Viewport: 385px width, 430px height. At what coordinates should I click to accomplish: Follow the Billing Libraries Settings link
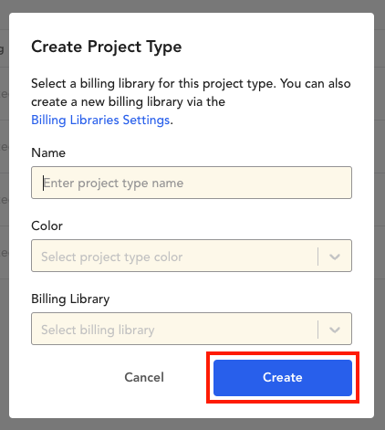pyautogui.click(x=100, y=121)
